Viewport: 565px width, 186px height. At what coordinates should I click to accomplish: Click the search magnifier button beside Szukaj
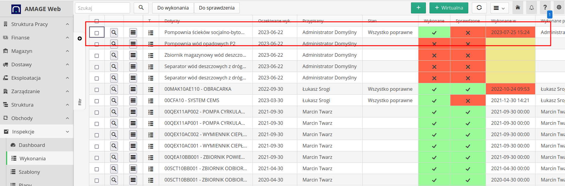click(141, 8)
